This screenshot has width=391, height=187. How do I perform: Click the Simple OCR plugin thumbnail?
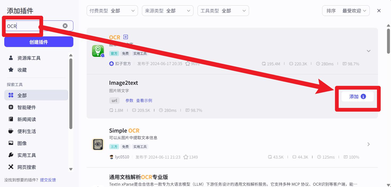(98, 144)
